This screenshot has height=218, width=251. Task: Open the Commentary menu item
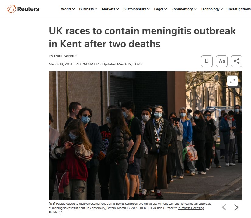pyautogui.click(x=184, y=9)
